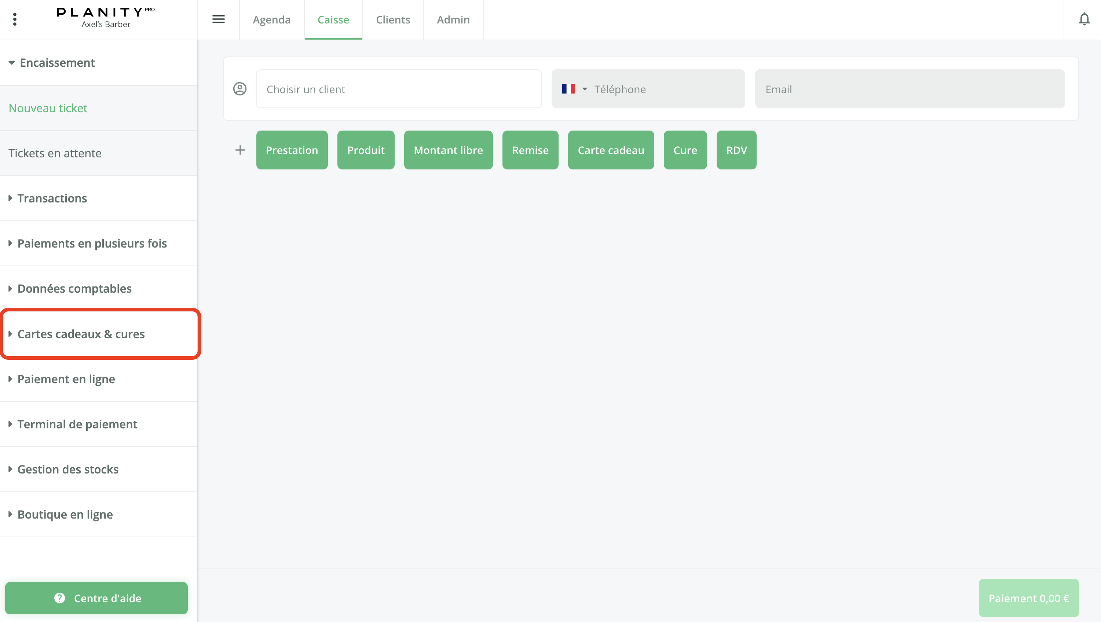Collapse the Encaissement section
1101x622 pixels.
tap(57, 63)
